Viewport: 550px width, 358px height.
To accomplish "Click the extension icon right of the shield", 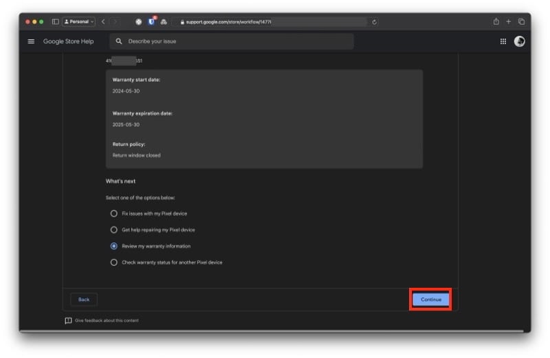I will (x=164, y=22).
